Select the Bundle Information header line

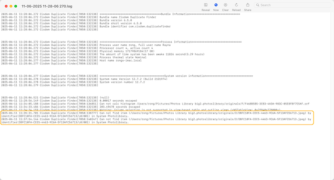pyautogui.click(x=121, y=14)
